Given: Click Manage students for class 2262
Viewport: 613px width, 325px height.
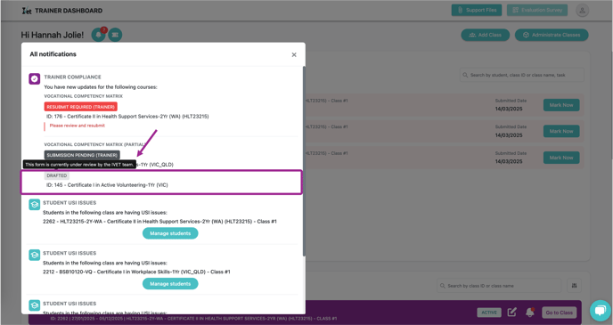Looking at the screenshot, I should pos(170,233).
